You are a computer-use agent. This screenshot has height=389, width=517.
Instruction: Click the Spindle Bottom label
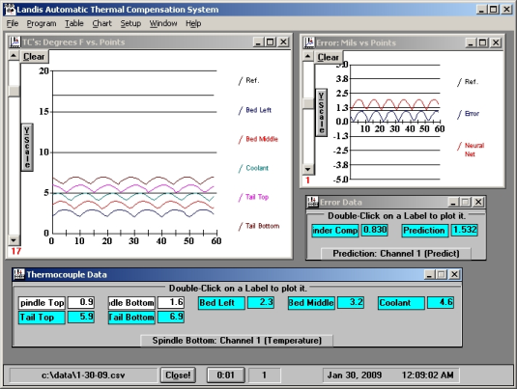(x=131, y=302)
